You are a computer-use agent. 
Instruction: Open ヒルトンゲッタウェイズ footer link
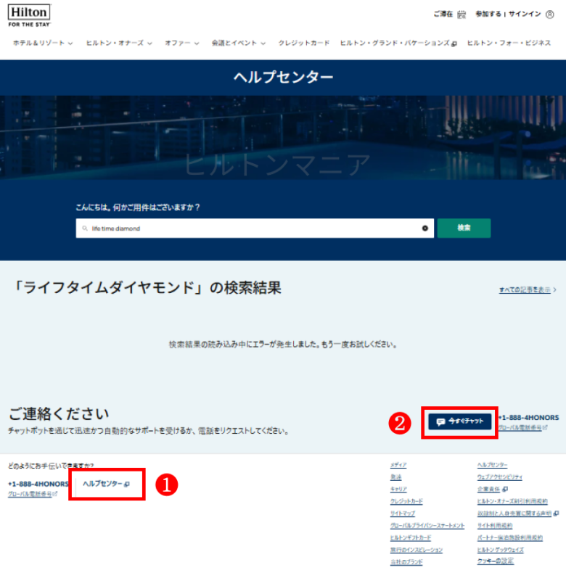[x=500, y=550]
